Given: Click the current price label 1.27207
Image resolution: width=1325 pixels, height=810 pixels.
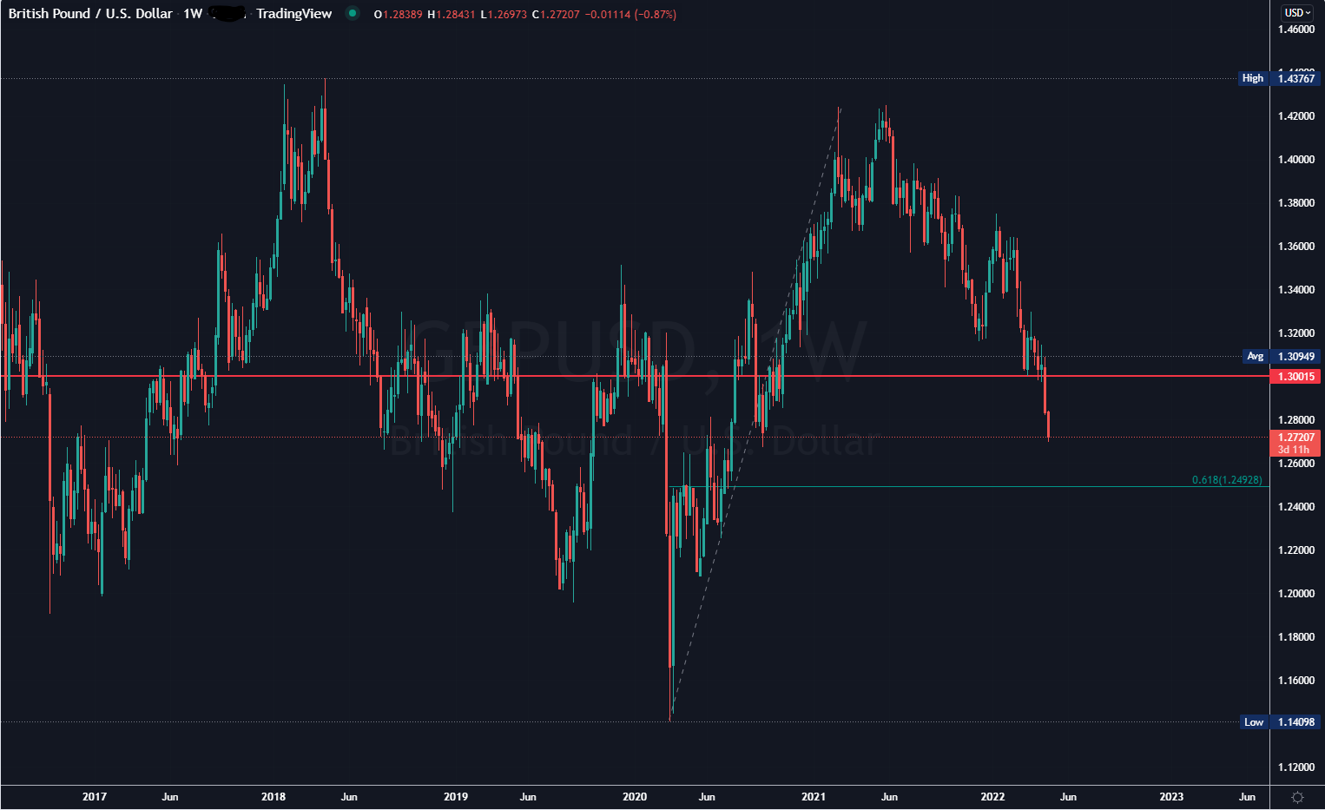Looking at the screenshot, I should pyautogui.click(x=1297, y=437).
